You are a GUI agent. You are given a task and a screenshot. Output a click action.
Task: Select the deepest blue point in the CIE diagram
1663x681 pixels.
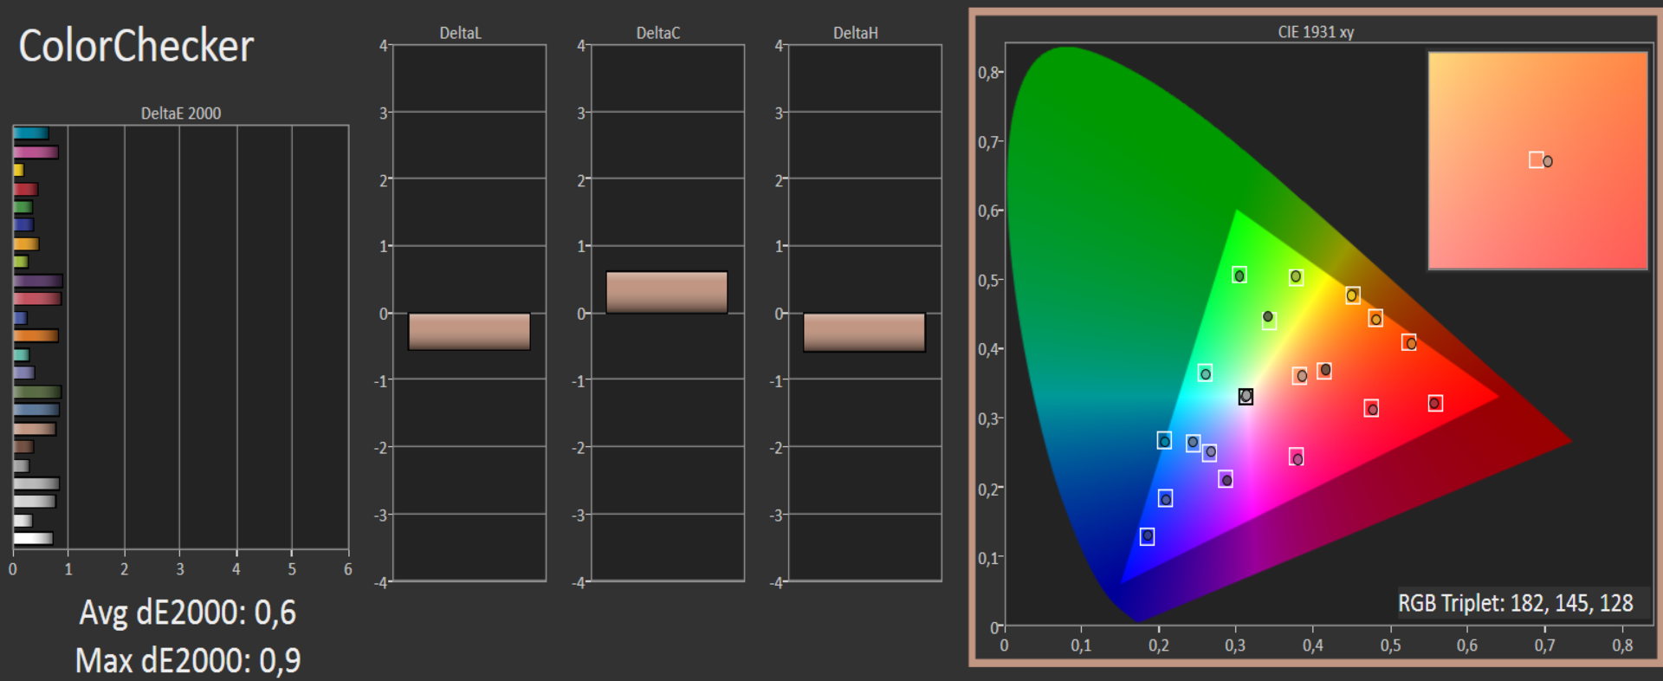1147,536
